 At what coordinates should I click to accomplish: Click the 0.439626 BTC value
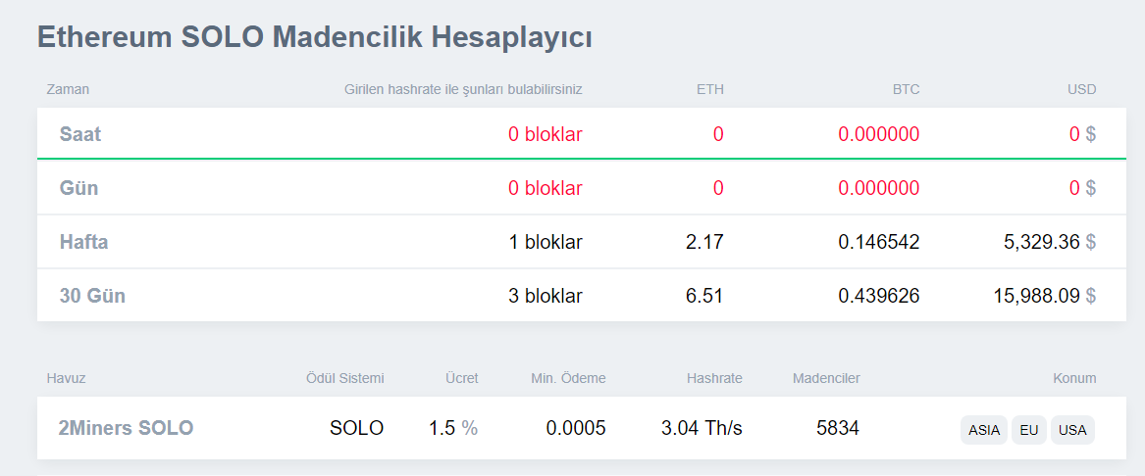point(878,295)
